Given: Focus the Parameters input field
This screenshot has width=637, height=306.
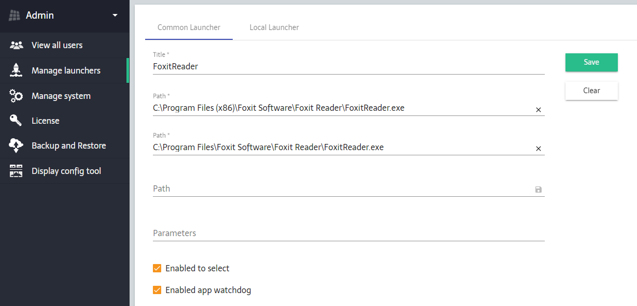Looking at the screenshot, I should pos(342,233).
